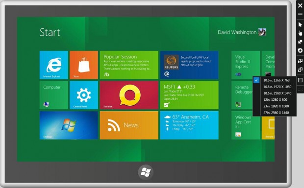304x188 pixels.
Task: Choose 10.6in. 2560 X 1440 resolution
Action: (x=275, y=93)
